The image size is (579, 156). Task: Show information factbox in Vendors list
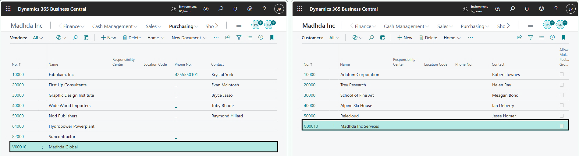[x=261, y=37]
